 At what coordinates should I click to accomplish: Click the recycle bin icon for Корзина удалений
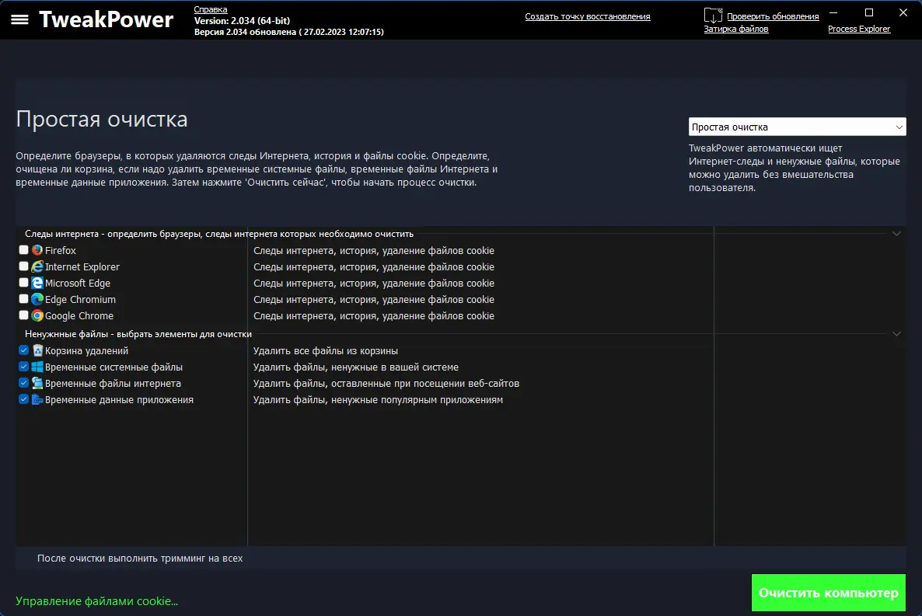point(37,351)
